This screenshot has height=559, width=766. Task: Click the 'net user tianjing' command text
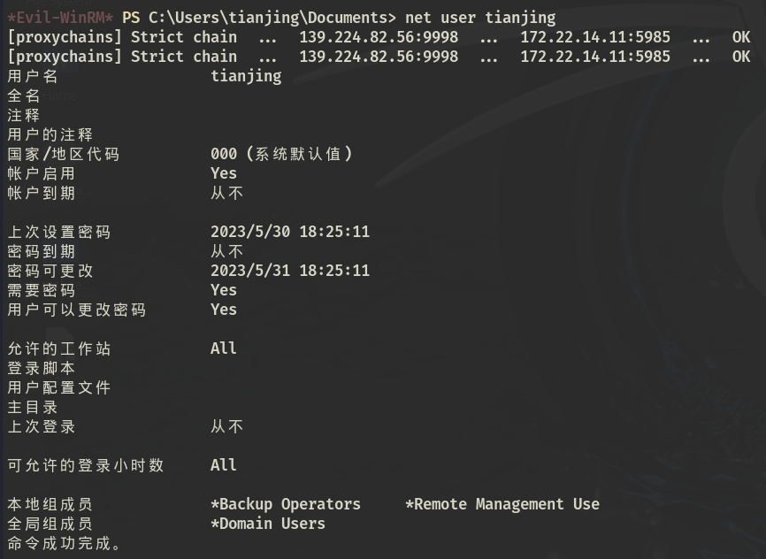pos(480,18)
